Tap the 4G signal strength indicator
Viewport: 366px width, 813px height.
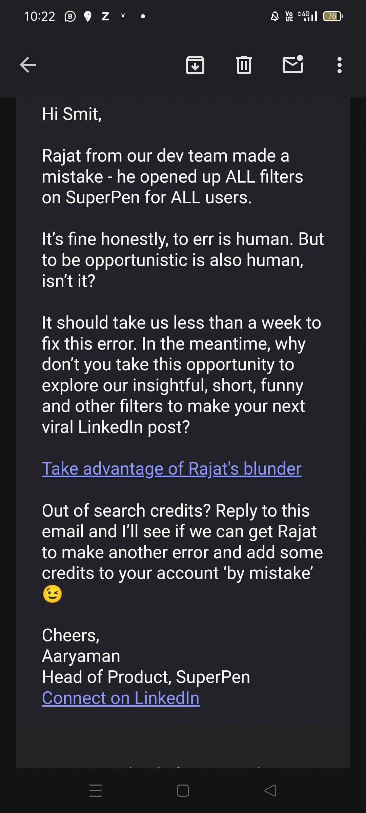pos(308,16)
